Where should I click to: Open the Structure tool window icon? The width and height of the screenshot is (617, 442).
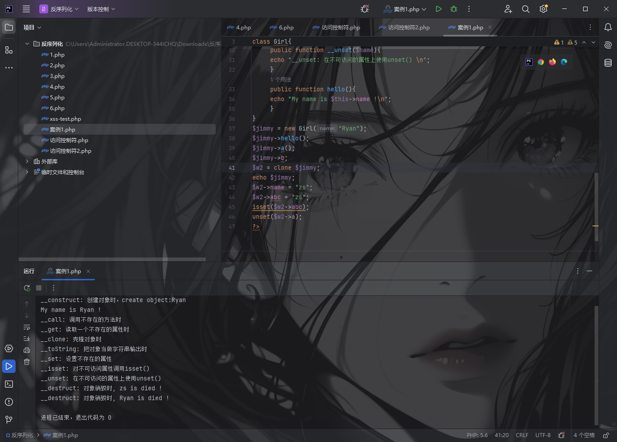click(9, 50)
